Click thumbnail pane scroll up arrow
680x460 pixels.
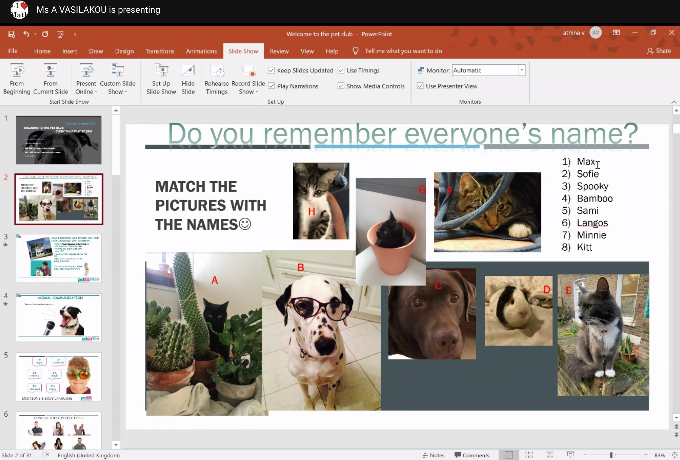click(116, 110)
